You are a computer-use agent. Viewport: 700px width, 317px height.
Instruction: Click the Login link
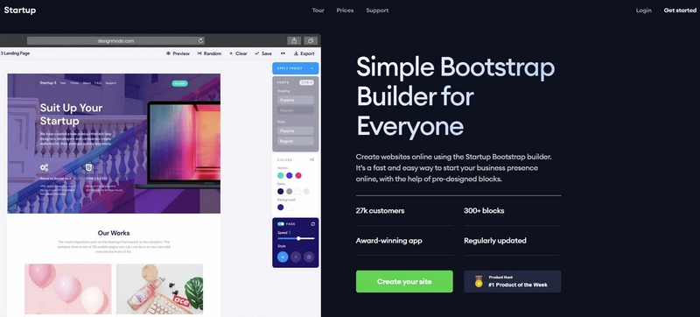click(643, 11)
